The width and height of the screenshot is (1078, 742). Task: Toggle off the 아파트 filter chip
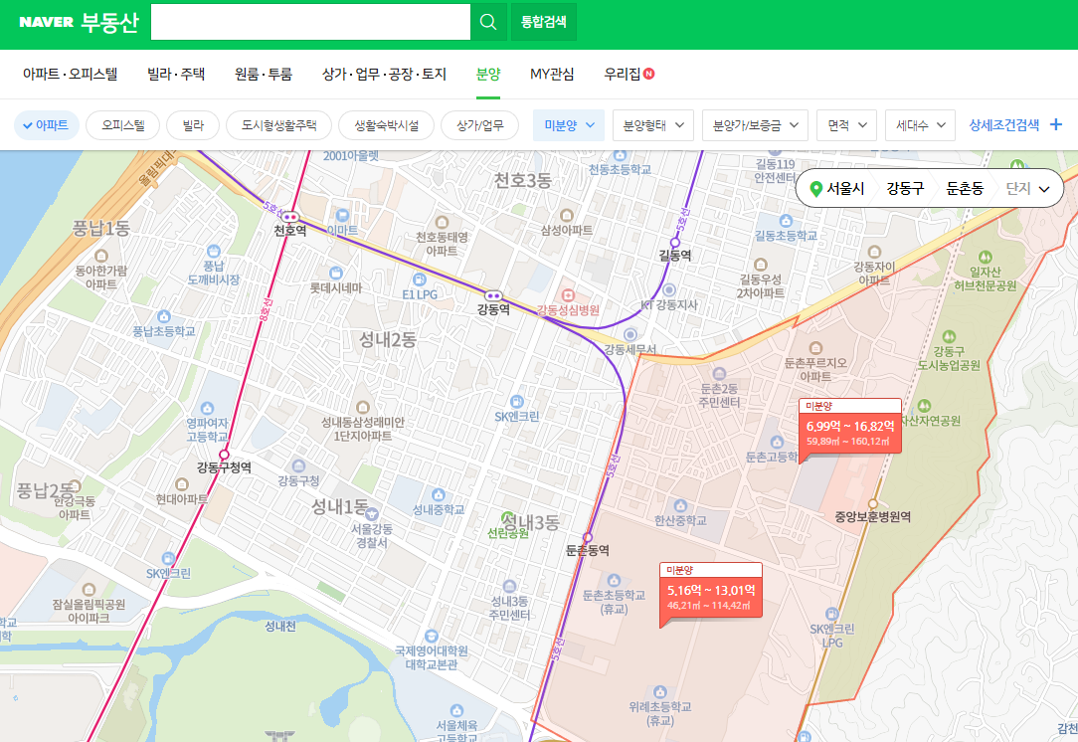(x=46, y=124)
